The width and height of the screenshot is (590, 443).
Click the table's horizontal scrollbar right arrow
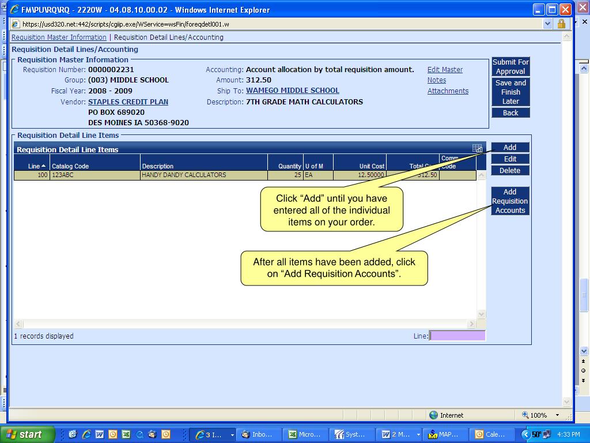[471, 324]
